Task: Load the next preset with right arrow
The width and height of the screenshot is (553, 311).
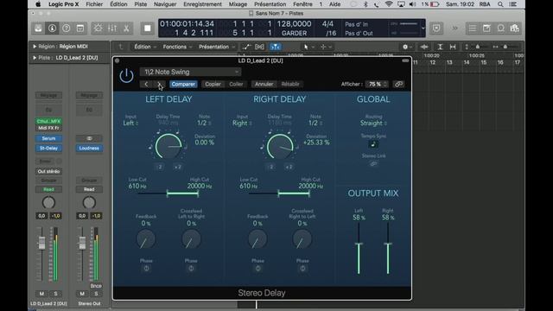Action: click(159, 85)
